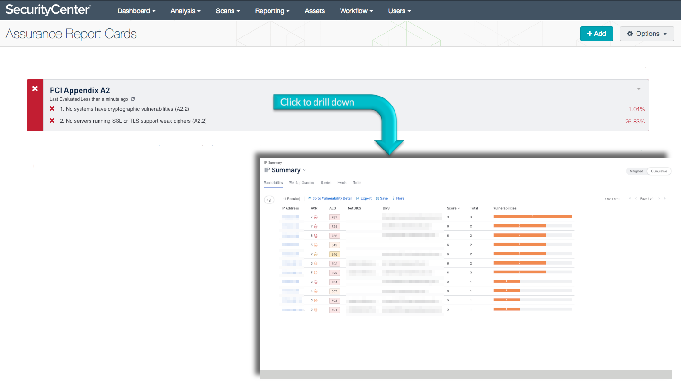Click Go to Vulnerability Detail

click(x=330, y=198)
